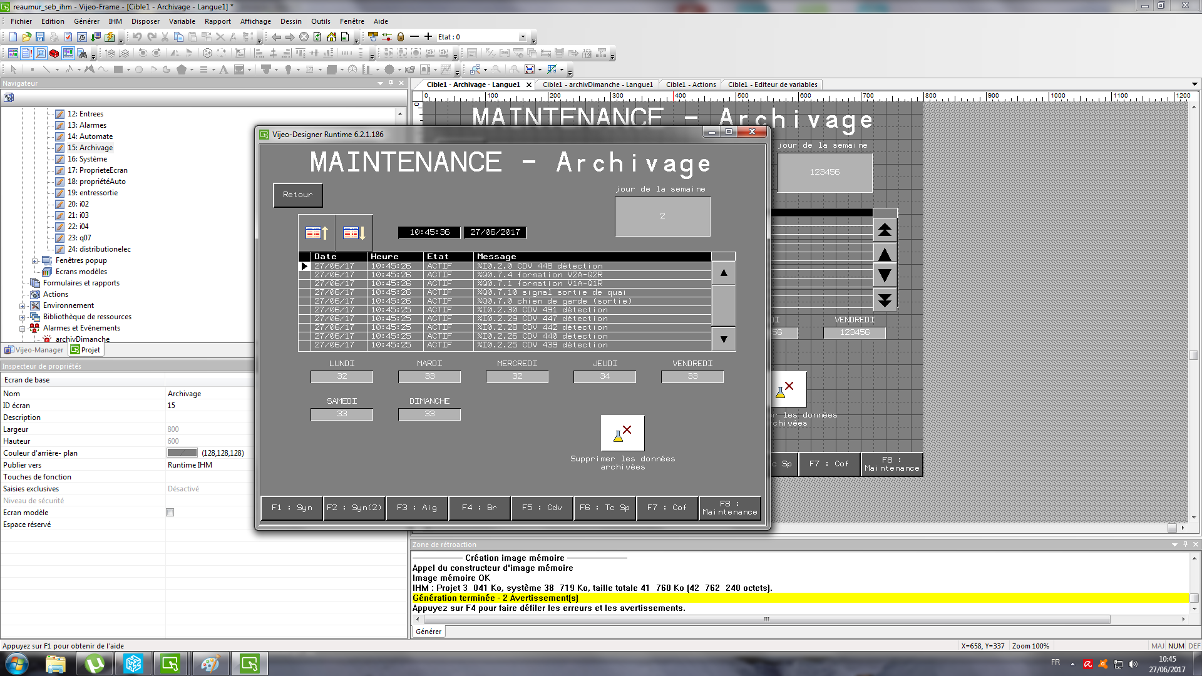Open the Variable menu
Screen dimensions: 1202x676
click(182, 21)
